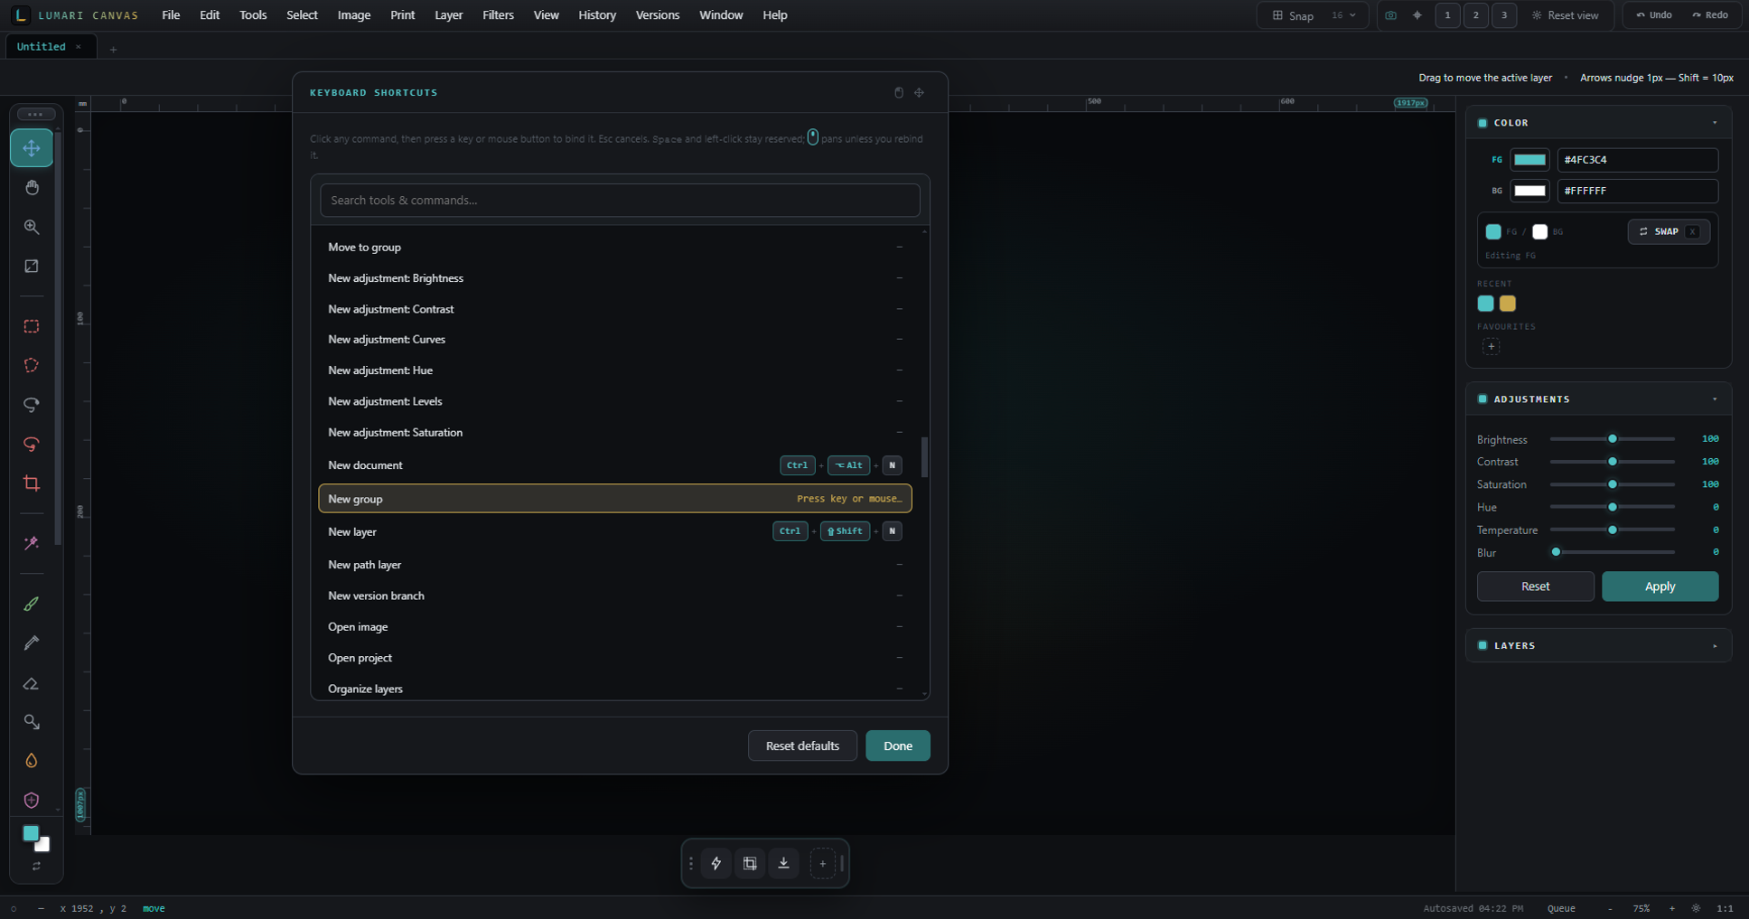1749x919 pixels.
Task: Select the purple shield tool
Action: (32, 800)
